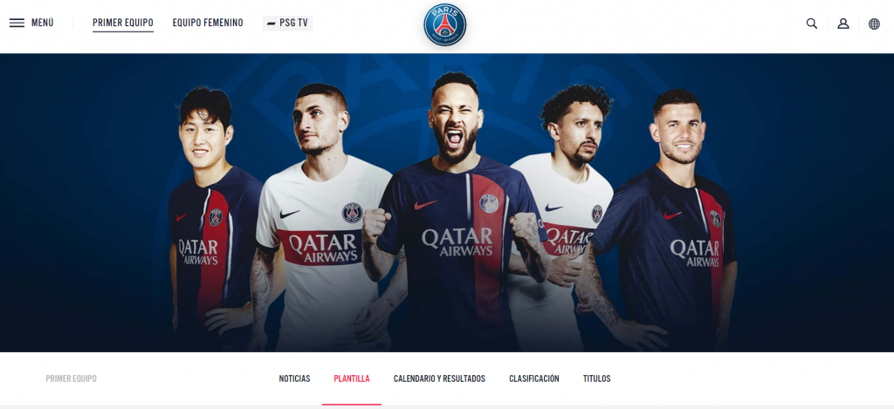
Task: Switch to the Noticias tab
Action: [294, 378]
